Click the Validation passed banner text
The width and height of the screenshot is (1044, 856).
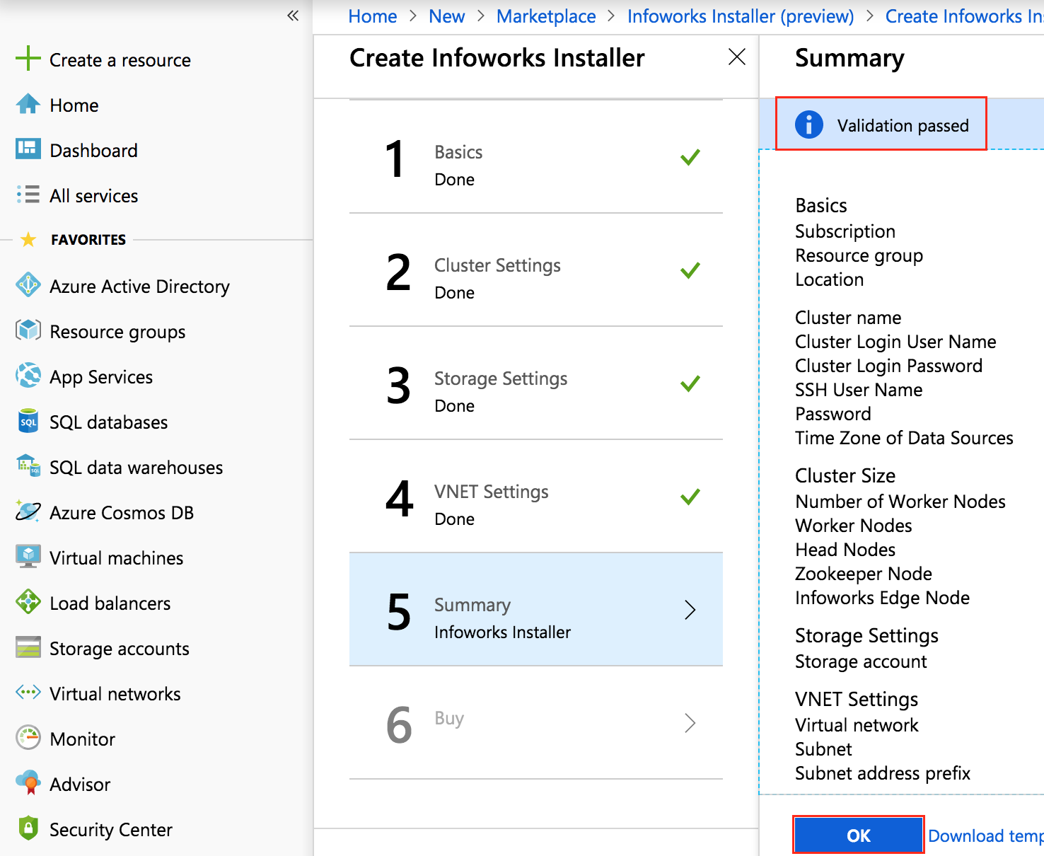point(903,125)
